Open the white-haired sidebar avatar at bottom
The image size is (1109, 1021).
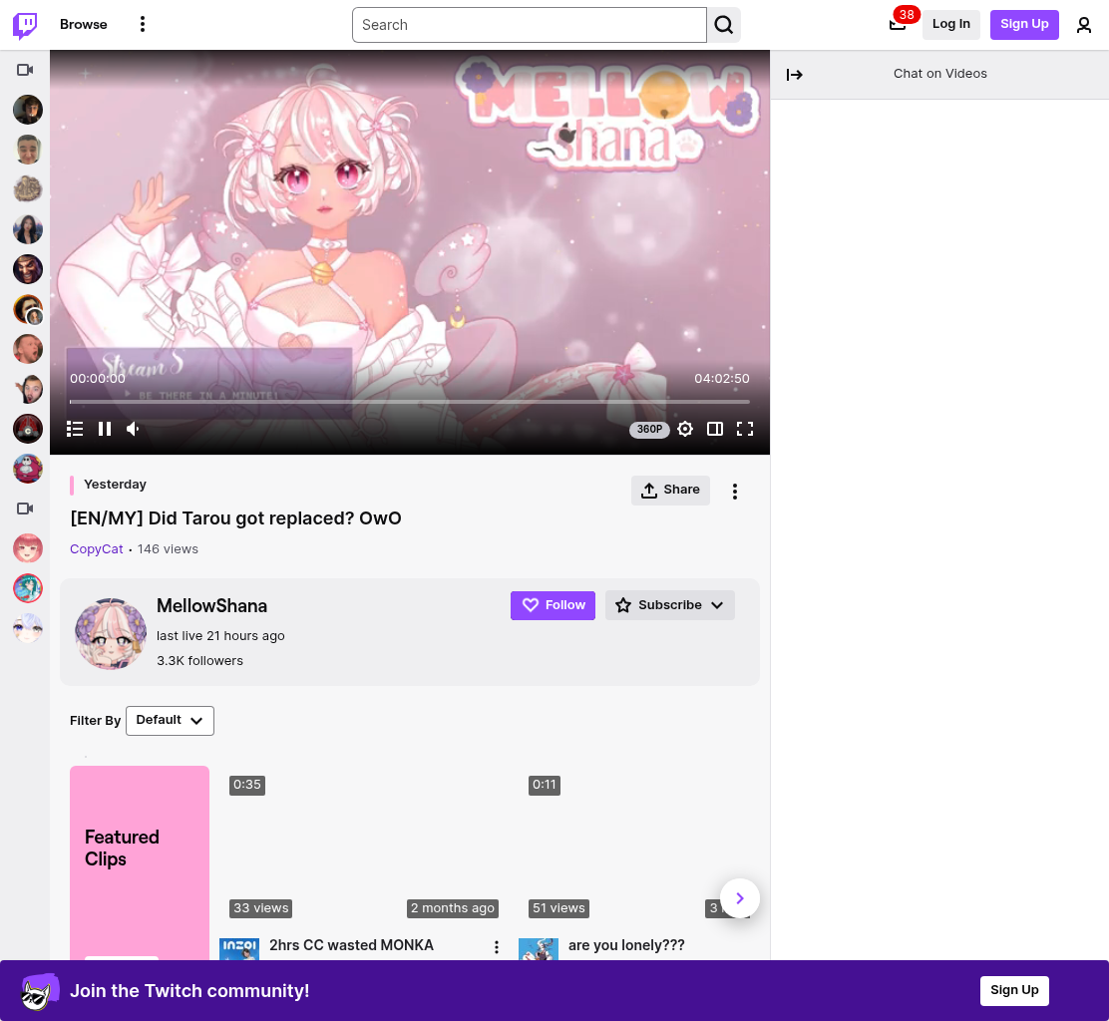click(x=28, y=628)
